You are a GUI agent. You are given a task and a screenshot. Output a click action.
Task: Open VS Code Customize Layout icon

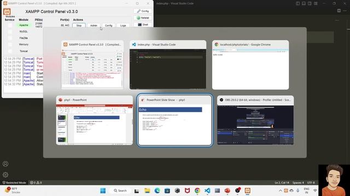pyautogui.click(x=316, y=3)
